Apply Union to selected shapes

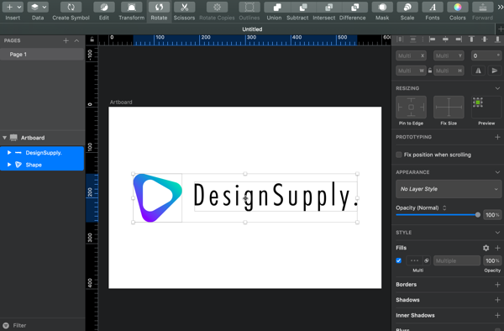click(x=276, y=7)
